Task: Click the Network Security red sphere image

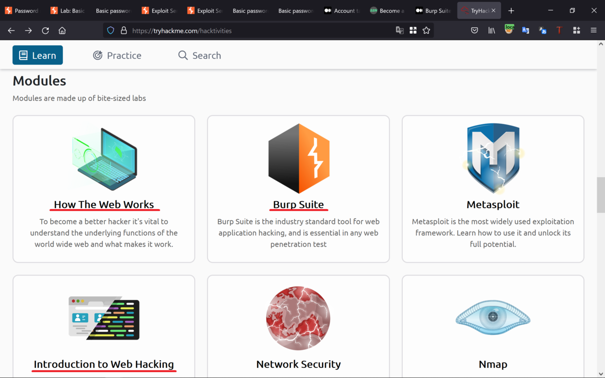Action: pos(298,319)
